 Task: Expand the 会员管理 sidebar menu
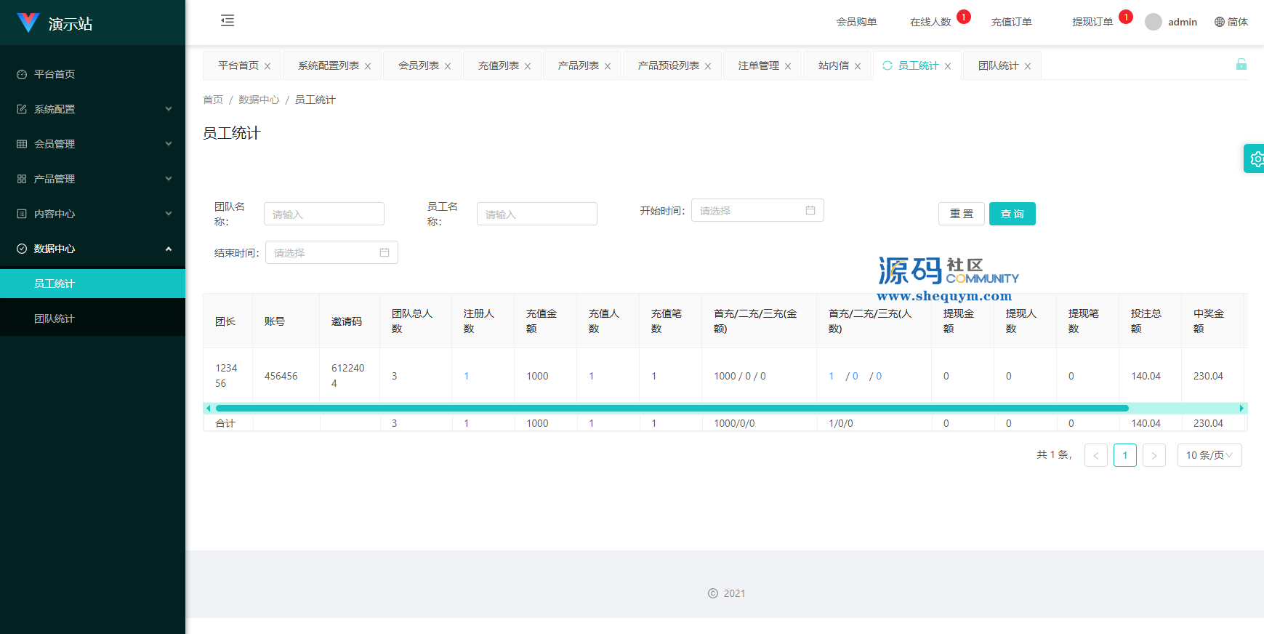(x=92, y=144)
